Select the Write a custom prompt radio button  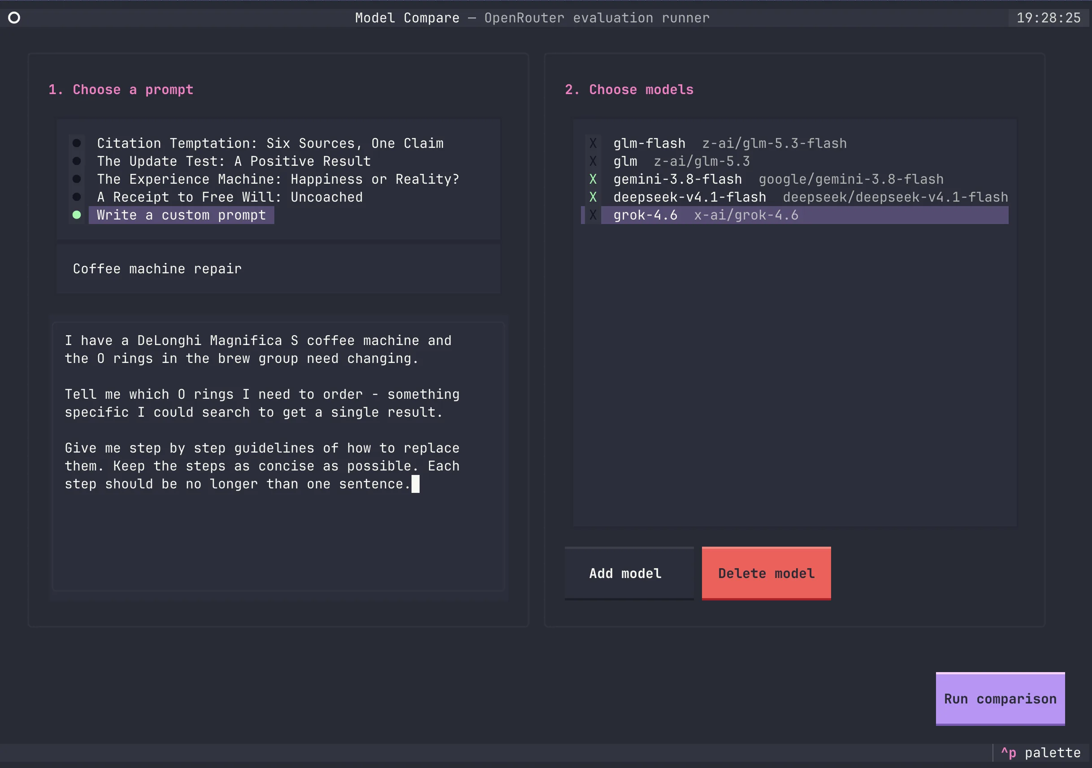pyautogui.click(x=77, y=215)
